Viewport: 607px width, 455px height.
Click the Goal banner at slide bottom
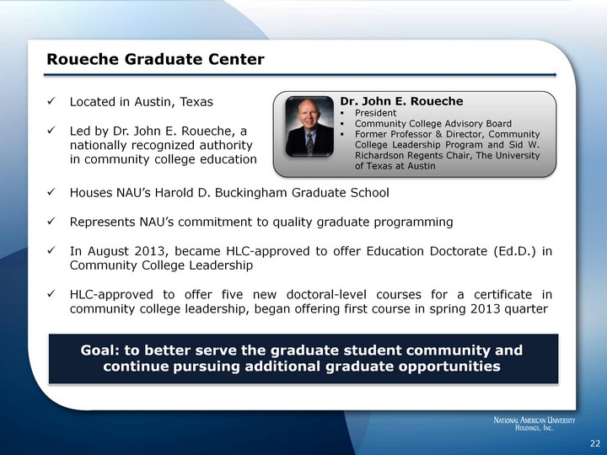tap(303, 359)
